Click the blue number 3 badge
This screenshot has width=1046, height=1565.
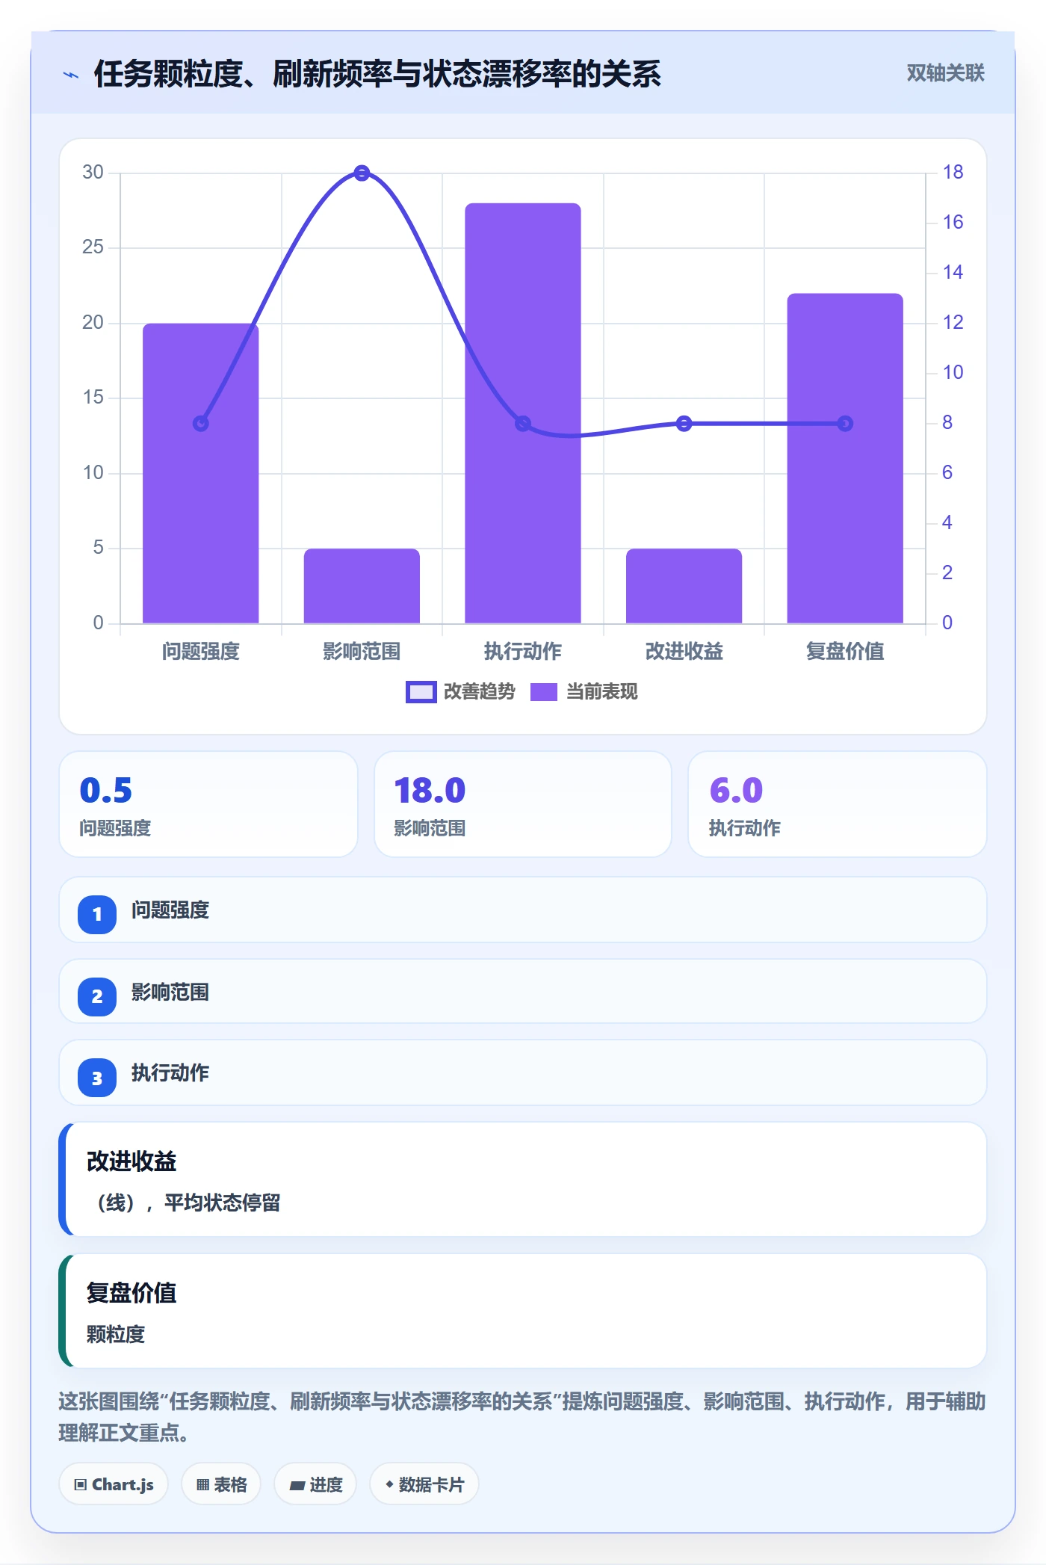coord(97,1078)
